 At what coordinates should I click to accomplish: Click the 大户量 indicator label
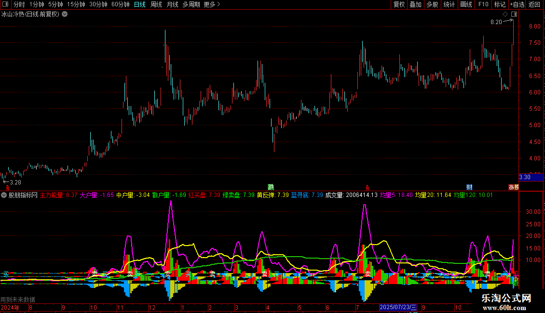click(x=97, y=195)
